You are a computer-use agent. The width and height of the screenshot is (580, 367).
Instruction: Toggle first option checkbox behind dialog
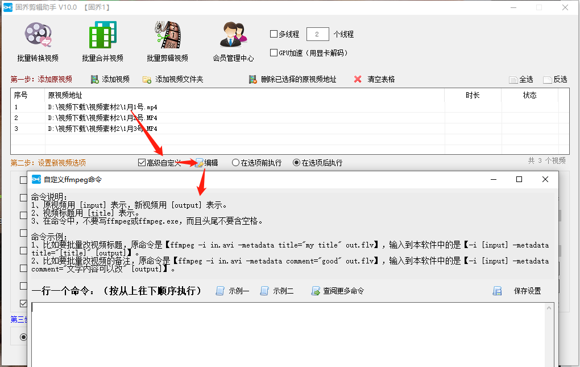pyautogui.click(x=23, y=180)
